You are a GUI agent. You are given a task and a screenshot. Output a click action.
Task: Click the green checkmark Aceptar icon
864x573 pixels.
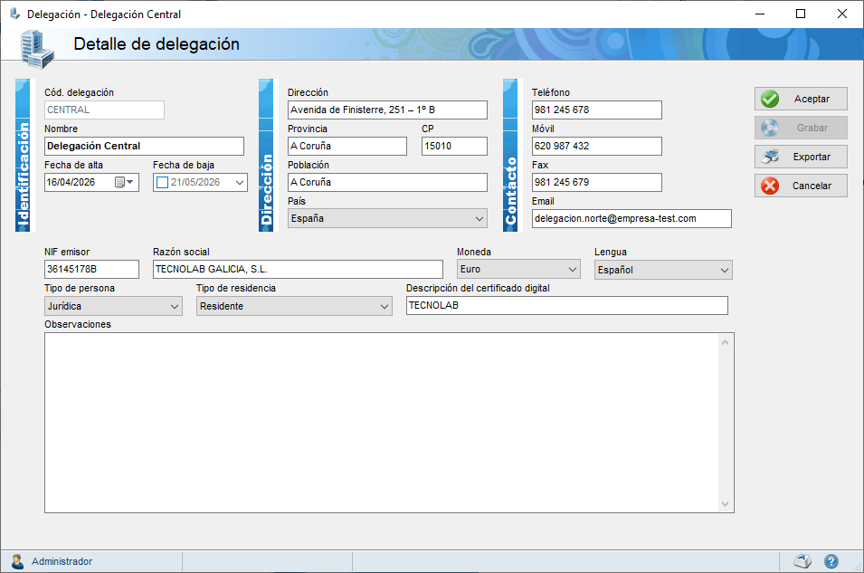pyautogui.click(x=770, y=99)
